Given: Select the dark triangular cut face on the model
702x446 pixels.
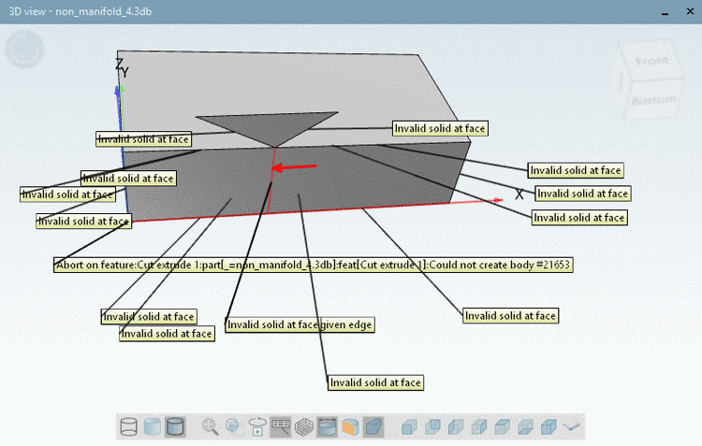Looking at the screenshot, I should click(269, 125).
